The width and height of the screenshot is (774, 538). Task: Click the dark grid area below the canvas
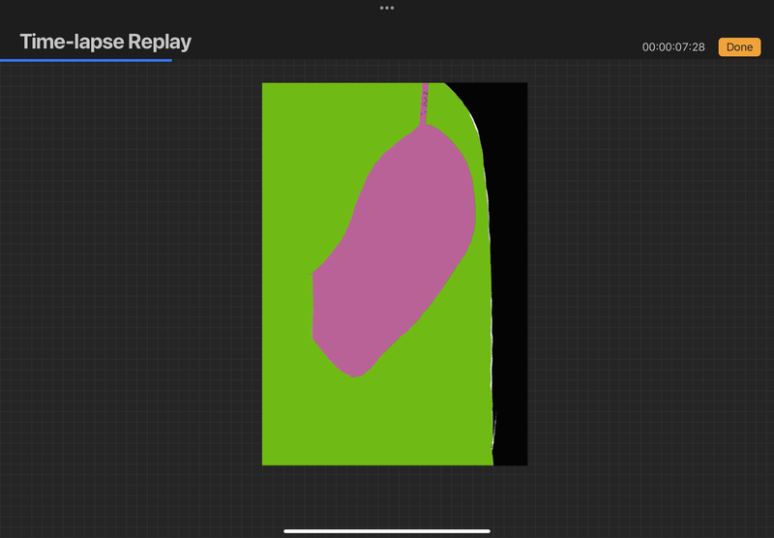tap(387, 493)
